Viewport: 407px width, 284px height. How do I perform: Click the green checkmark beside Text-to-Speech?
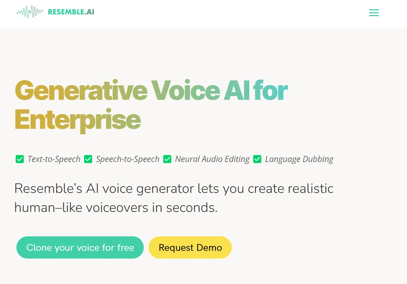pyautogui.click(x=20, y=159)
